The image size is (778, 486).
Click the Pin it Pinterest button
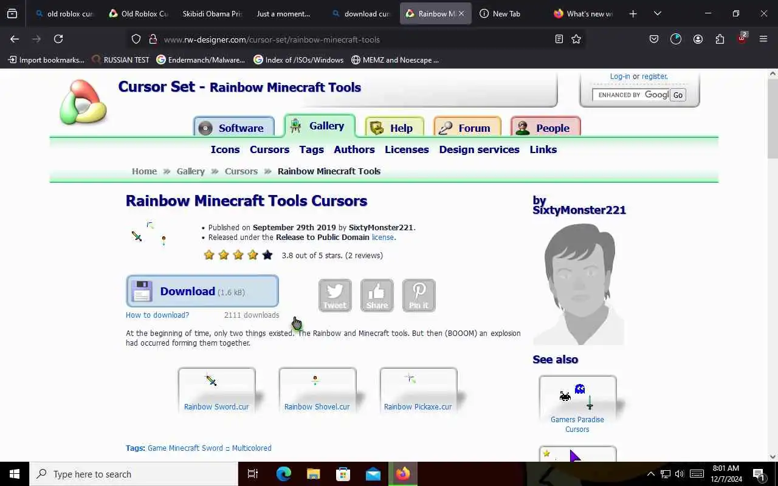point(419,295)
